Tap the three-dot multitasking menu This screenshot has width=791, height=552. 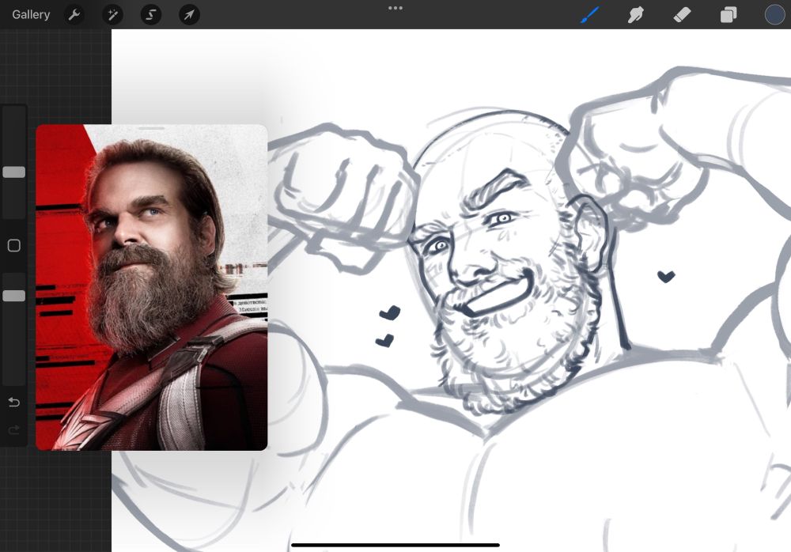tap(395, 8)
